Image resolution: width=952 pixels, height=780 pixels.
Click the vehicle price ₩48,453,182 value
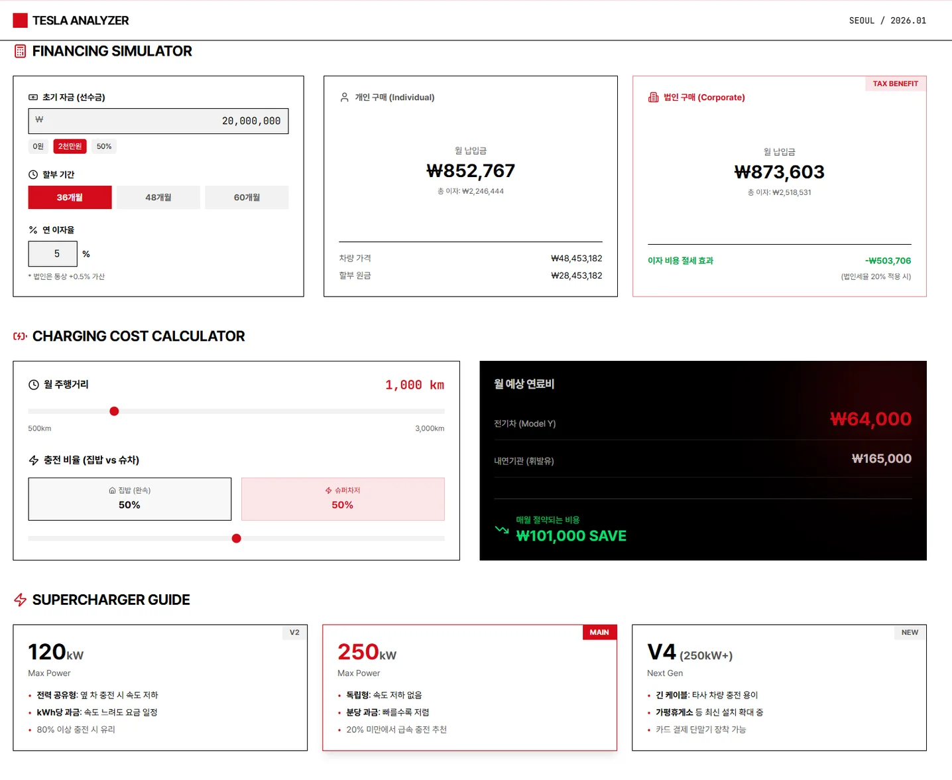pyautogui.click(x=577, y=259)
